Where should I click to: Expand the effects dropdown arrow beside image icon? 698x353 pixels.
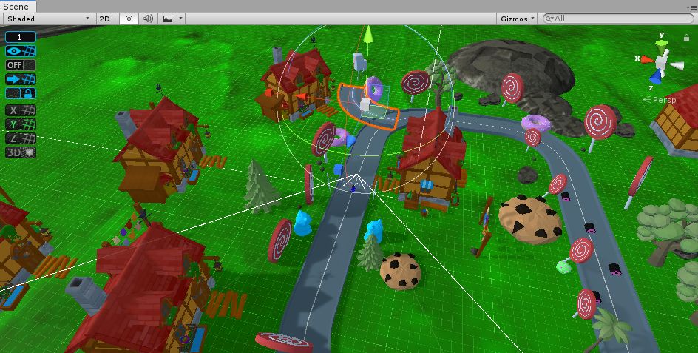(181, 19)
